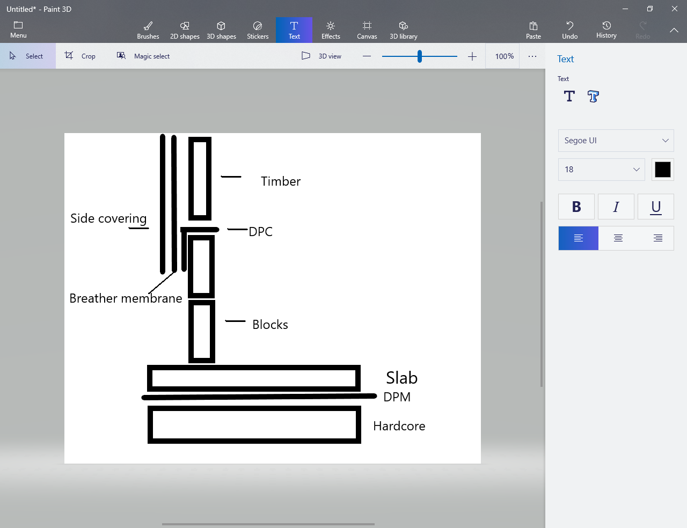Open the black text color swatch
Viewport: 687px width, 528px height.
663,170
